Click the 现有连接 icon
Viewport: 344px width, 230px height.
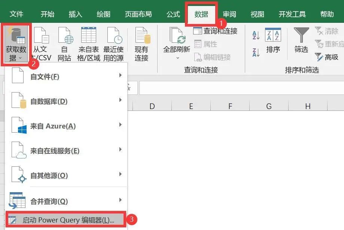click(143, 35)
